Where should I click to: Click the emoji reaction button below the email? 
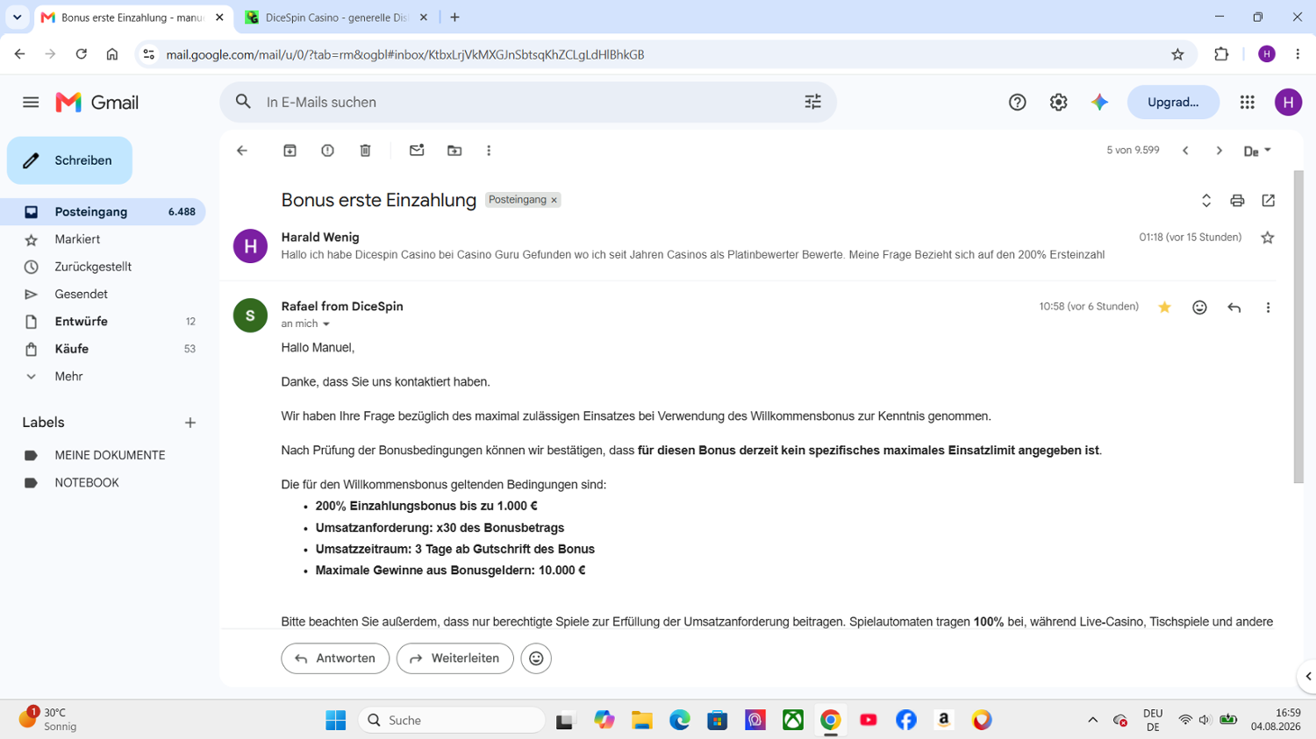coord(536,658)
